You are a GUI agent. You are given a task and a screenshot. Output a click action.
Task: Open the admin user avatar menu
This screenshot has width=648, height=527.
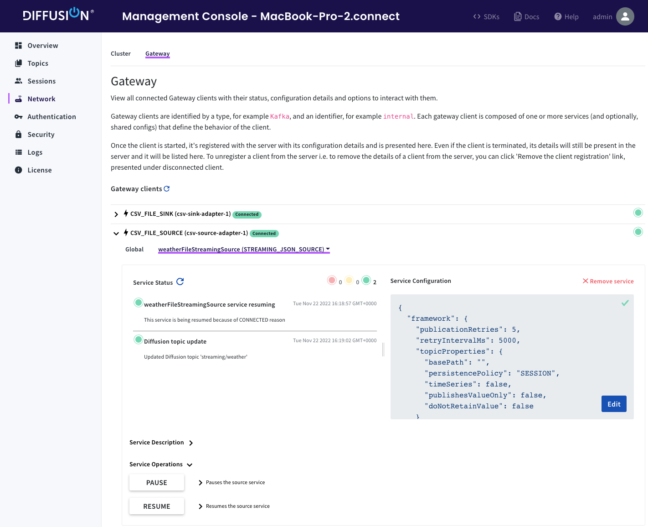click(x=625, y=16)
